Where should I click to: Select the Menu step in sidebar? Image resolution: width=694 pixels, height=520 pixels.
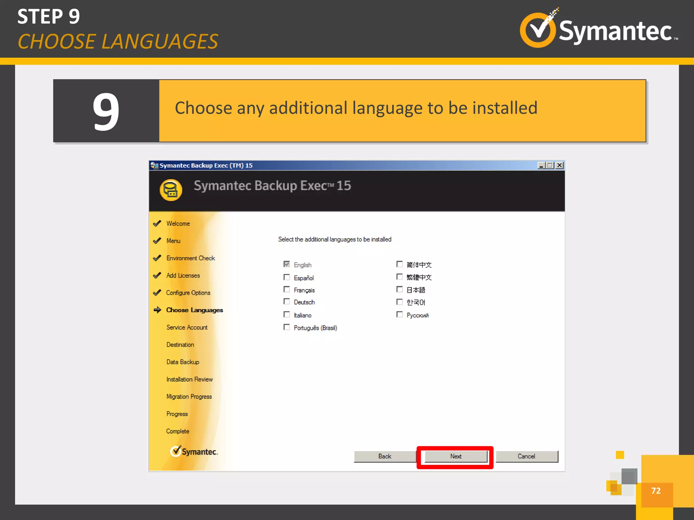(x=173, y=241)
